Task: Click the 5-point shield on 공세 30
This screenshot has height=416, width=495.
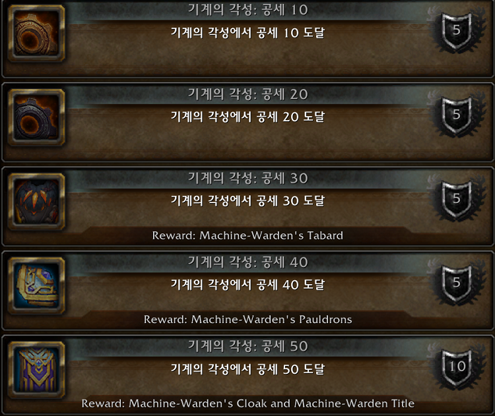Action: [457, 199]
